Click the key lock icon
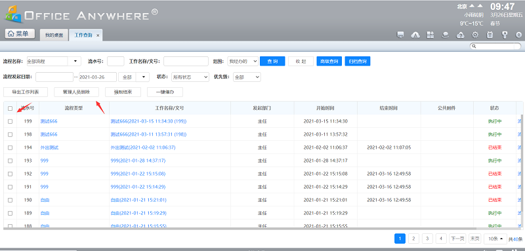The height and width of the screenshot is (251, 525). [505, 35]
